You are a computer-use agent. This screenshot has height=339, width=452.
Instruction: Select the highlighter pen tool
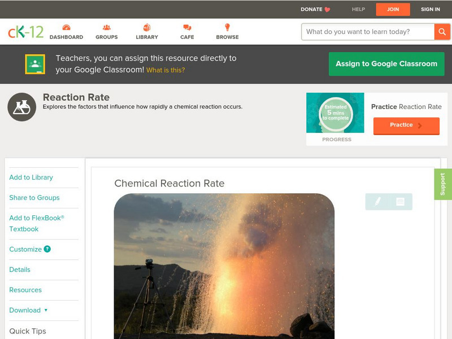[377, 201]
